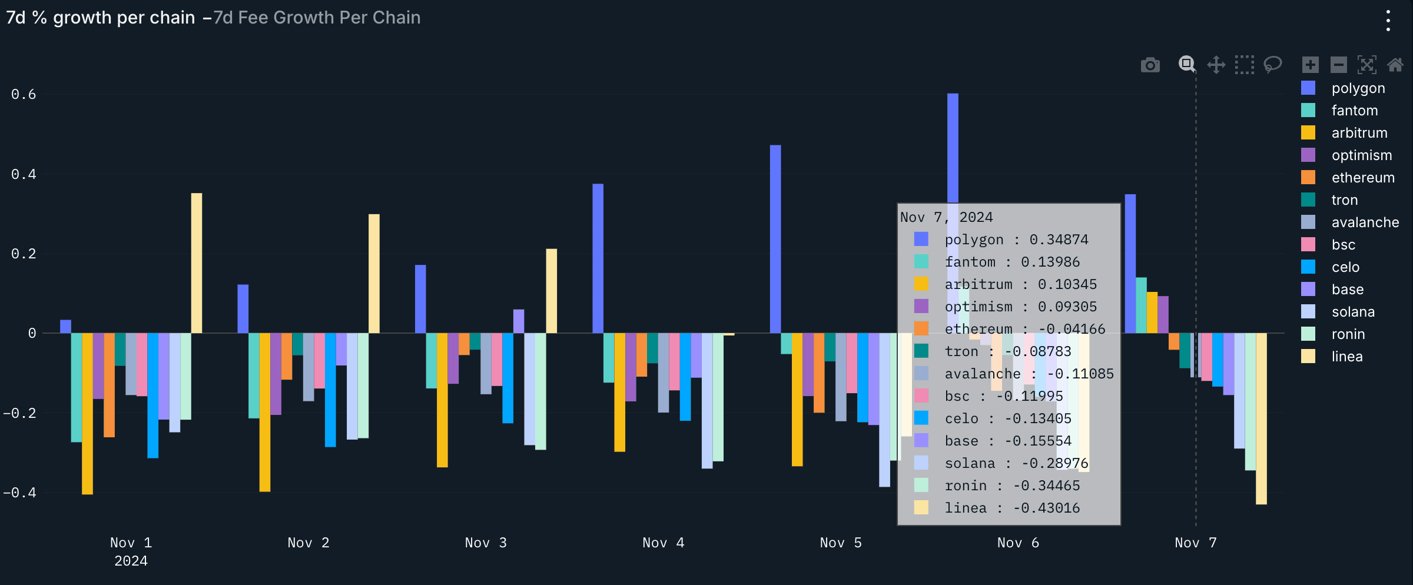Screen dimensions: 1413x585
Task: Click the linea color swatch in legend
Action: pyautogui.click(x=1308, y=357)
